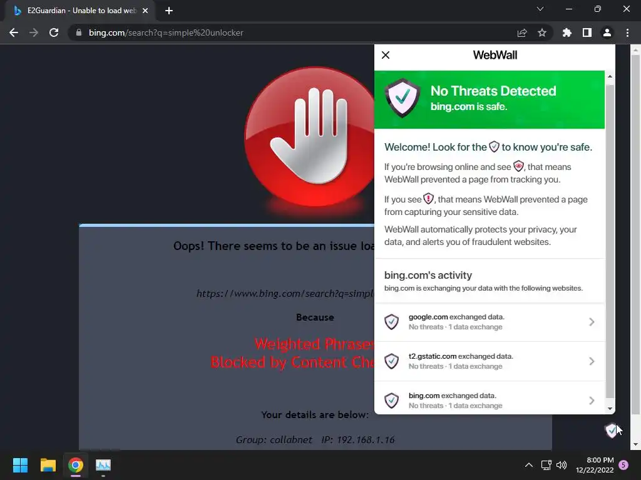Click the Chrome taskbar icon
The height and width of the screenshot is (480, 641).
pyautogui.click(x=76, y=465)
